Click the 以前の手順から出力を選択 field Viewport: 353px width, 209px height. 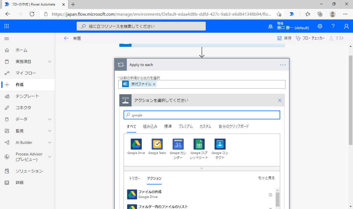pyautogui.click(x=202, y=84)
